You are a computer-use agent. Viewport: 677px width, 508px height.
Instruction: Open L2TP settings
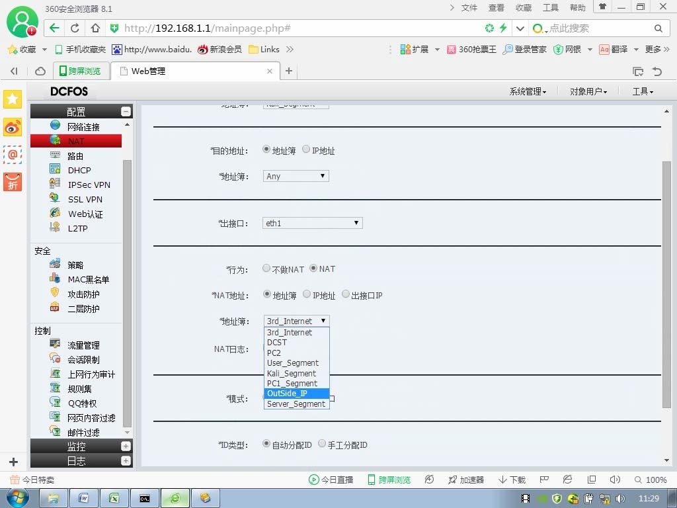point(77,228)
